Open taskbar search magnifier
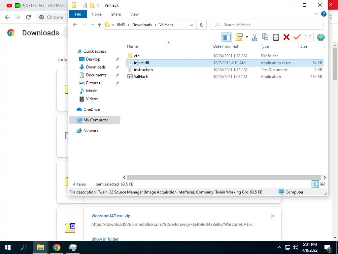Screen dimensions: 338x254 (x=24, y=247)
